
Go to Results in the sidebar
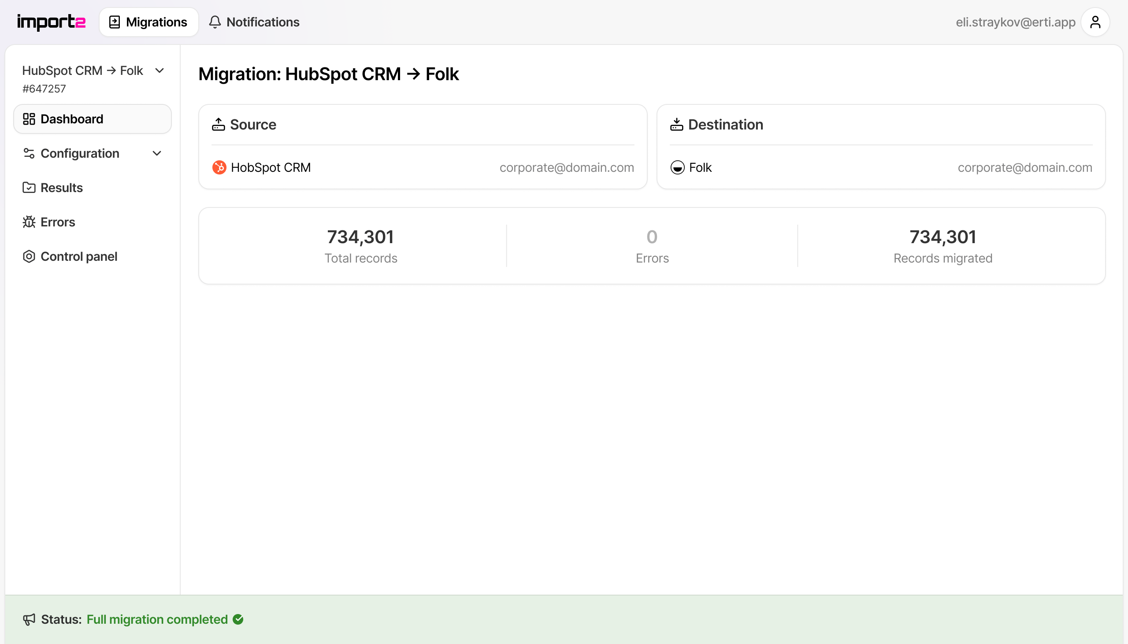tap(62, 188)
